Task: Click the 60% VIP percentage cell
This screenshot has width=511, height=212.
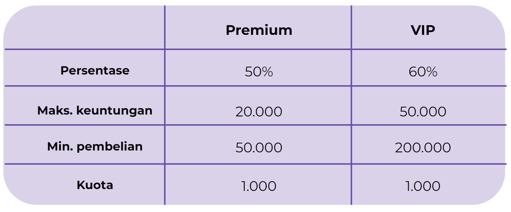Action: click(x=423, y=72)
